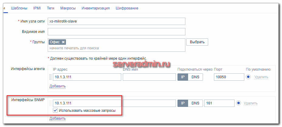Click the host name input field
282x127 pixels.
coord(116,21)
